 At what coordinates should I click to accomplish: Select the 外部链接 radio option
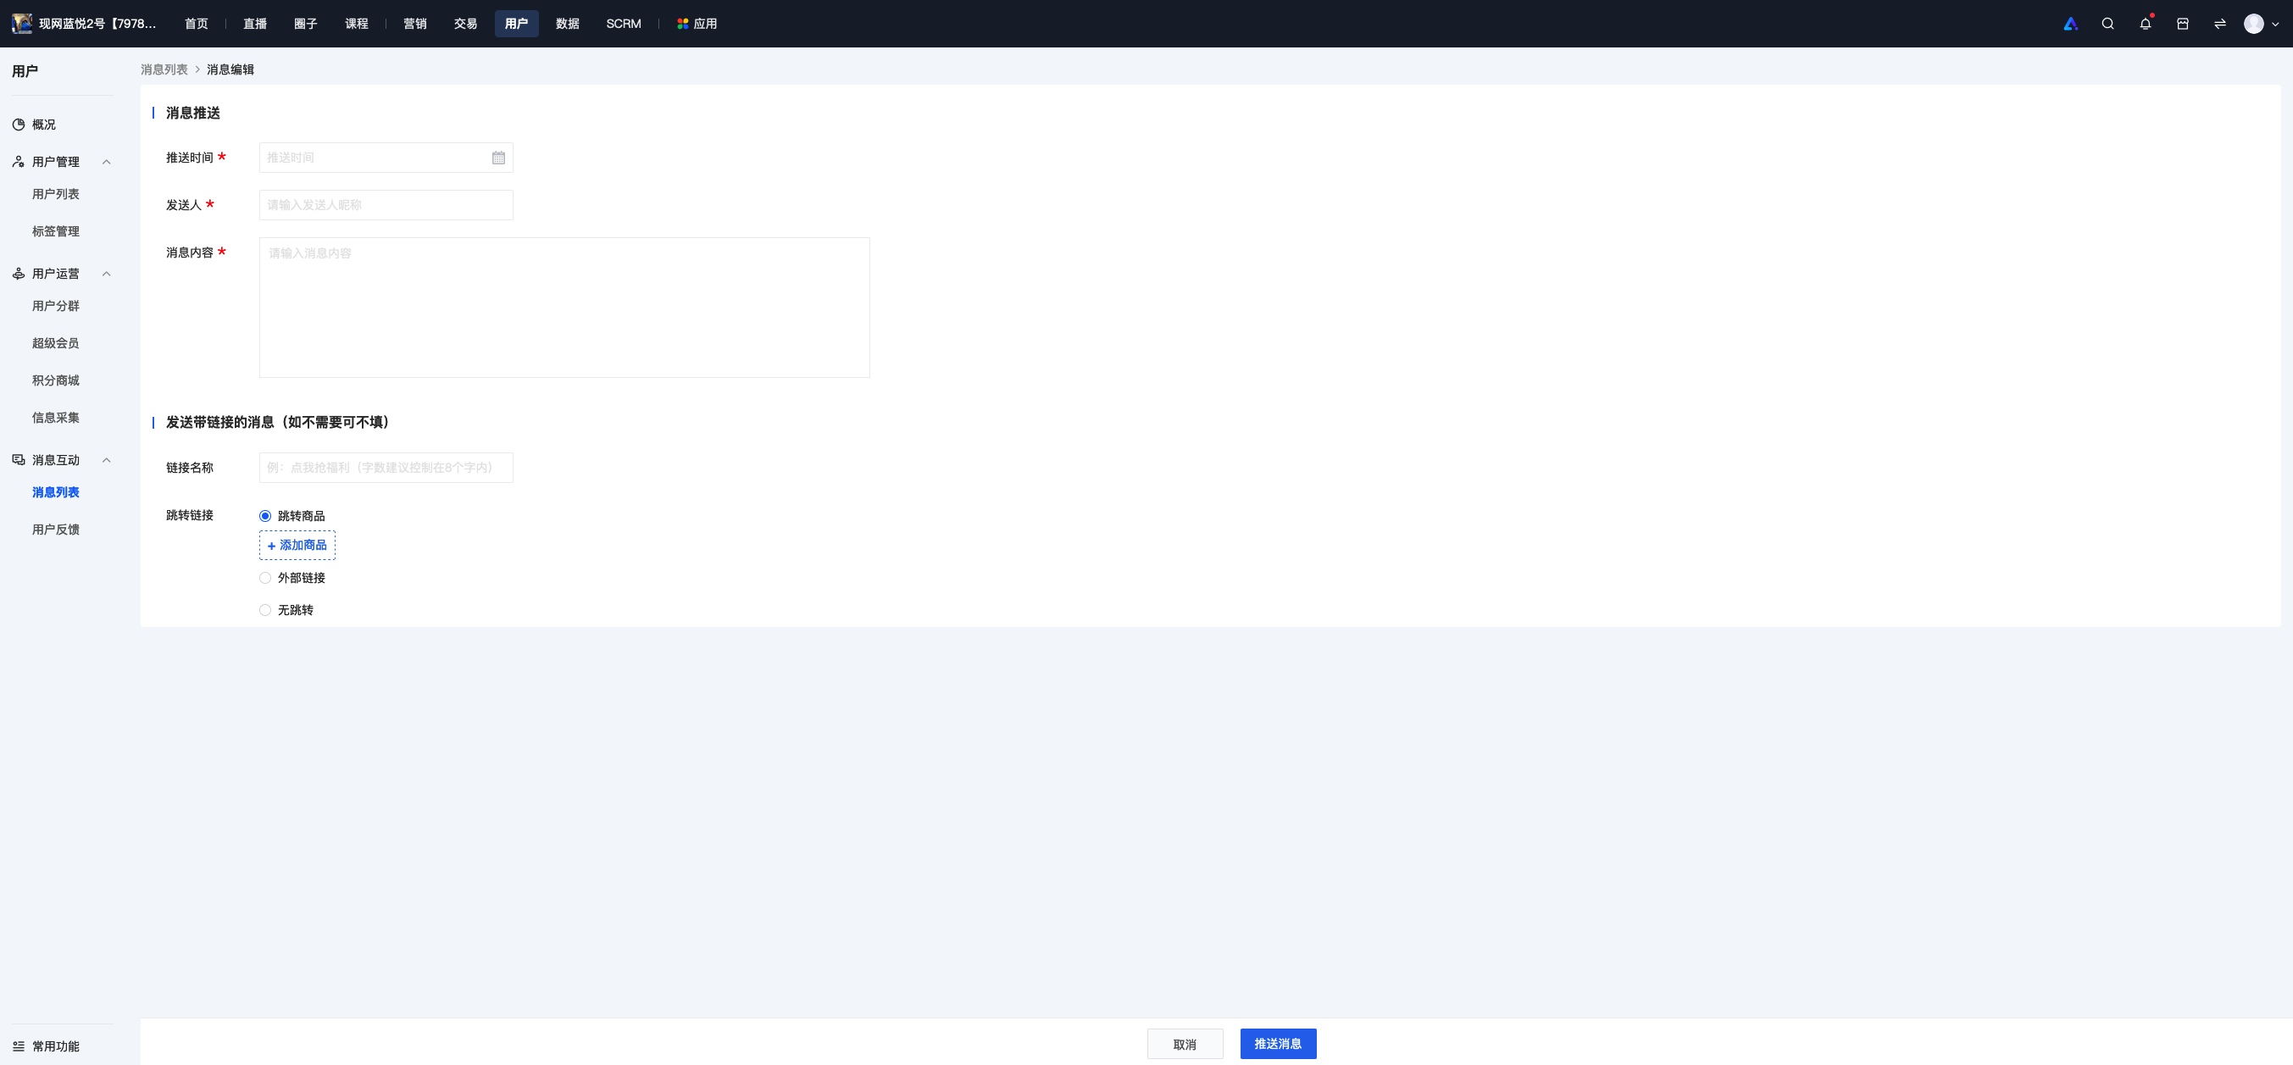265,579
